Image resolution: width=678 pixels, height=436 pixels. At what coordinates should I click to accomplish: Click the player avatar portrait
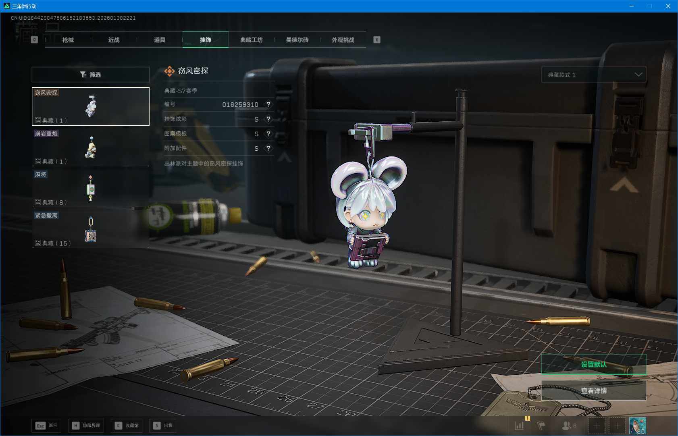pos(638,426)
